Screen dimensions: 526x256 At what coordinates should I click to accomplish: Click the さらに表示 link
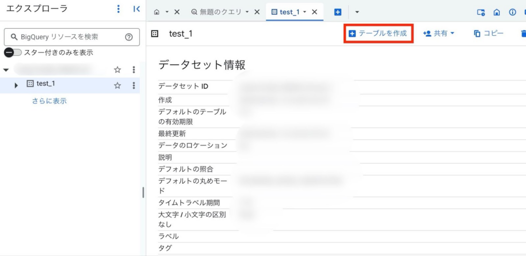click(x=49, y=101)
